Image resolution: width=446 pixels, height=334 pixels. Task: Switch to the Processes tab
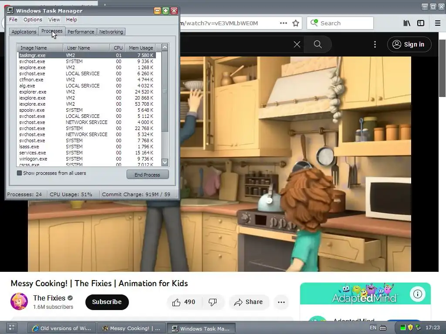52,31
